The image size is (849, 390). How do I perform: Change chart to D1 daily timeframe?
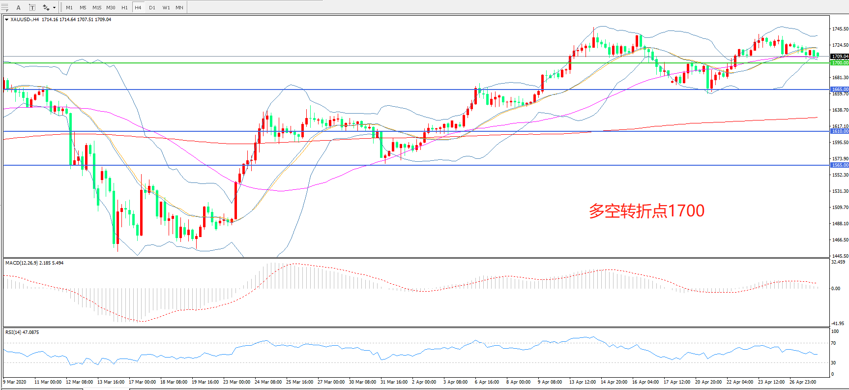[152, 7]
